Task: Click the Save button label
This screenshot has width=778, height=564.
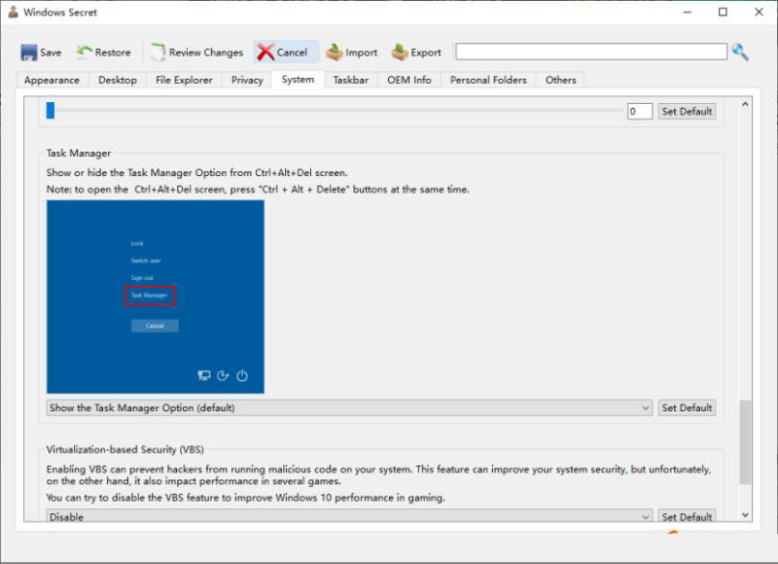Action: pos(51,53)
